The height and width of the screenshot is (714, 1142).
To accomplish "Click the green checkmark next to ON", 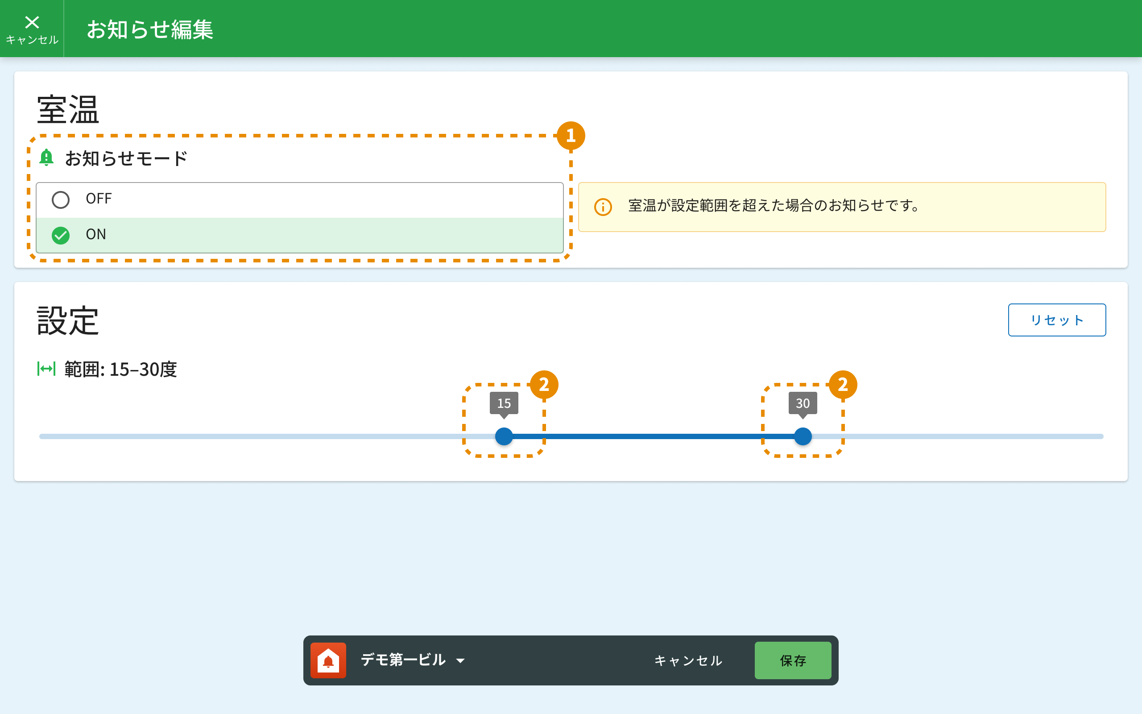I will pos(61,235).
